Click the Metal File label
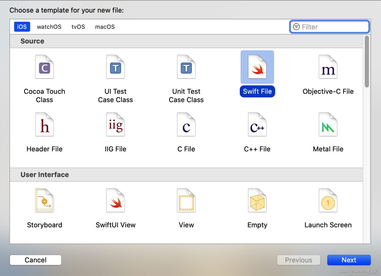 pos(328,149)
